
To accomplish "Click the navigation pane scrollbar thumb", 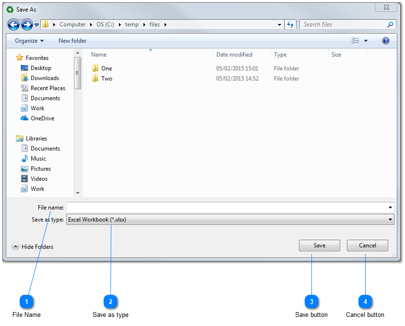I will (78, 73).
